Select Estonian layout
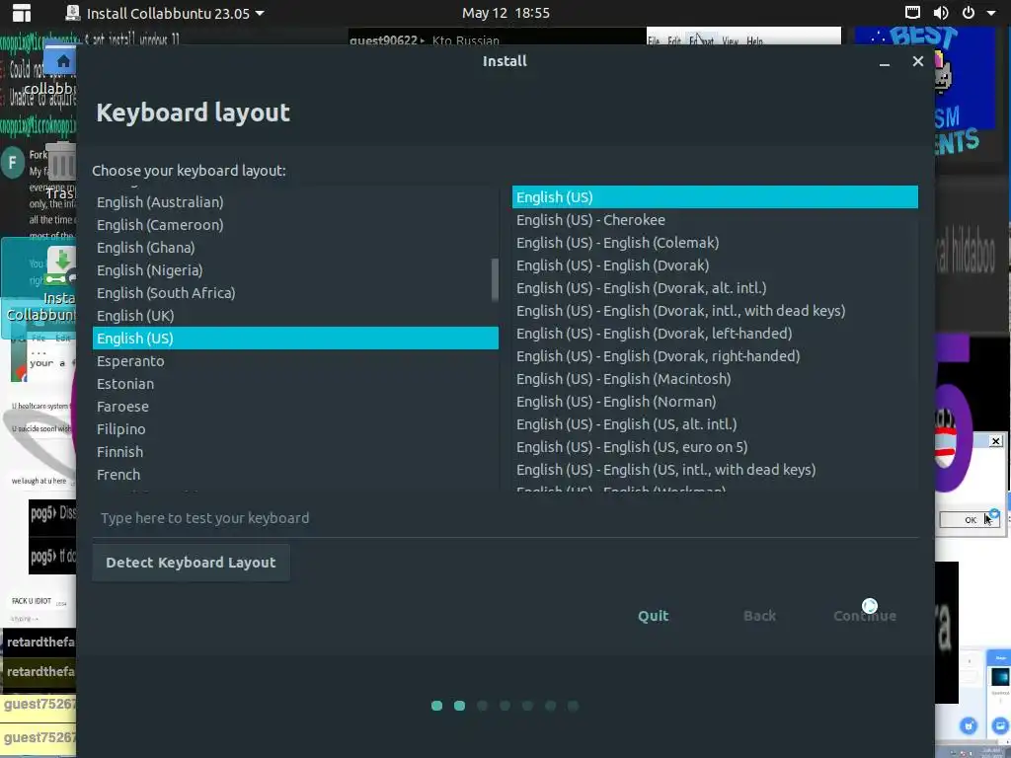This screenshot has width=1011, height=758. pos(295,384)
